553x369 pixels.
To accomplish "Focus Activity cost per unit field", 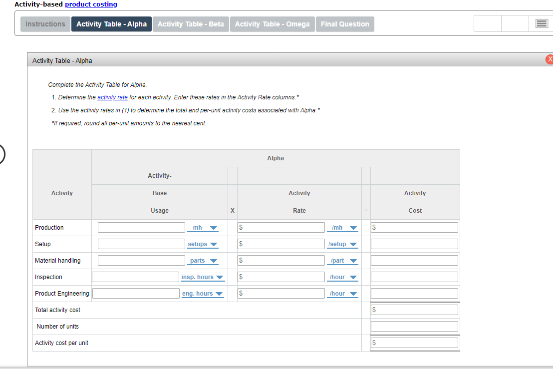I will [x=414, y=343].
